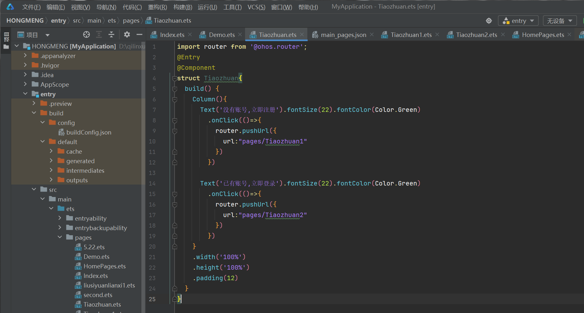Select Demo.ets in the project tree
The height and width of the screenshot is (313, 584).
point(96,257)
